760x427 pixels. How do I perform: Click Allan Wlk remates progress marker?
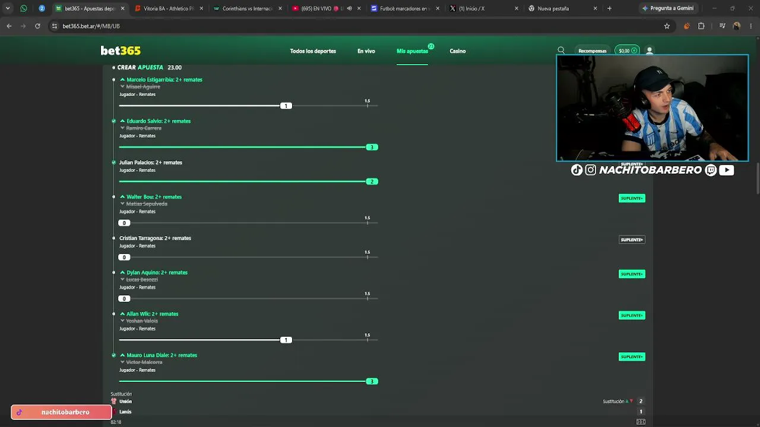[286, 340]
